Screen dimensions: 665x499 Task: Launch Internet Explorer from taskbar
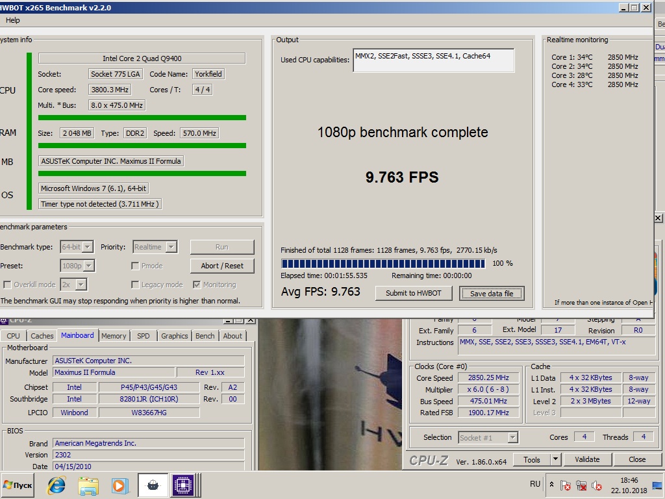56,485
